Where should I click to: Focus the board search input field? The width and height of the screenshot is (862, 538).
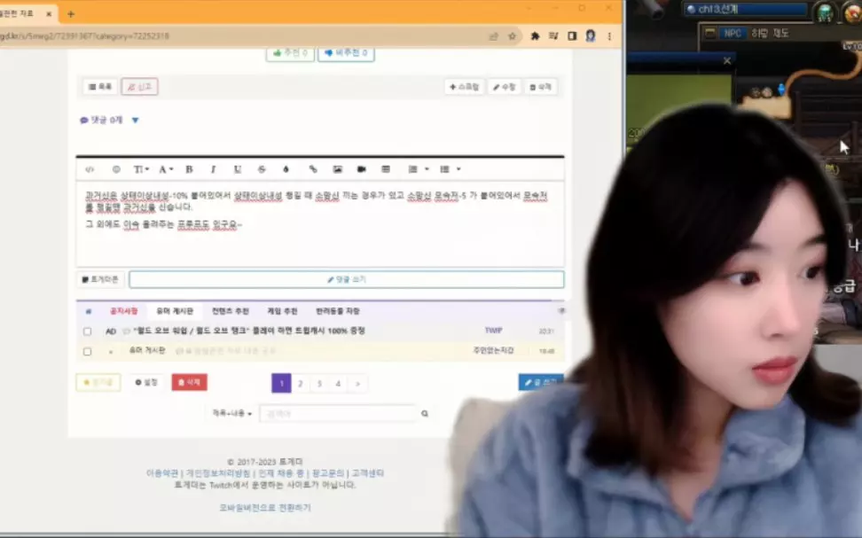pyautogui.click(x=338, y=413)
